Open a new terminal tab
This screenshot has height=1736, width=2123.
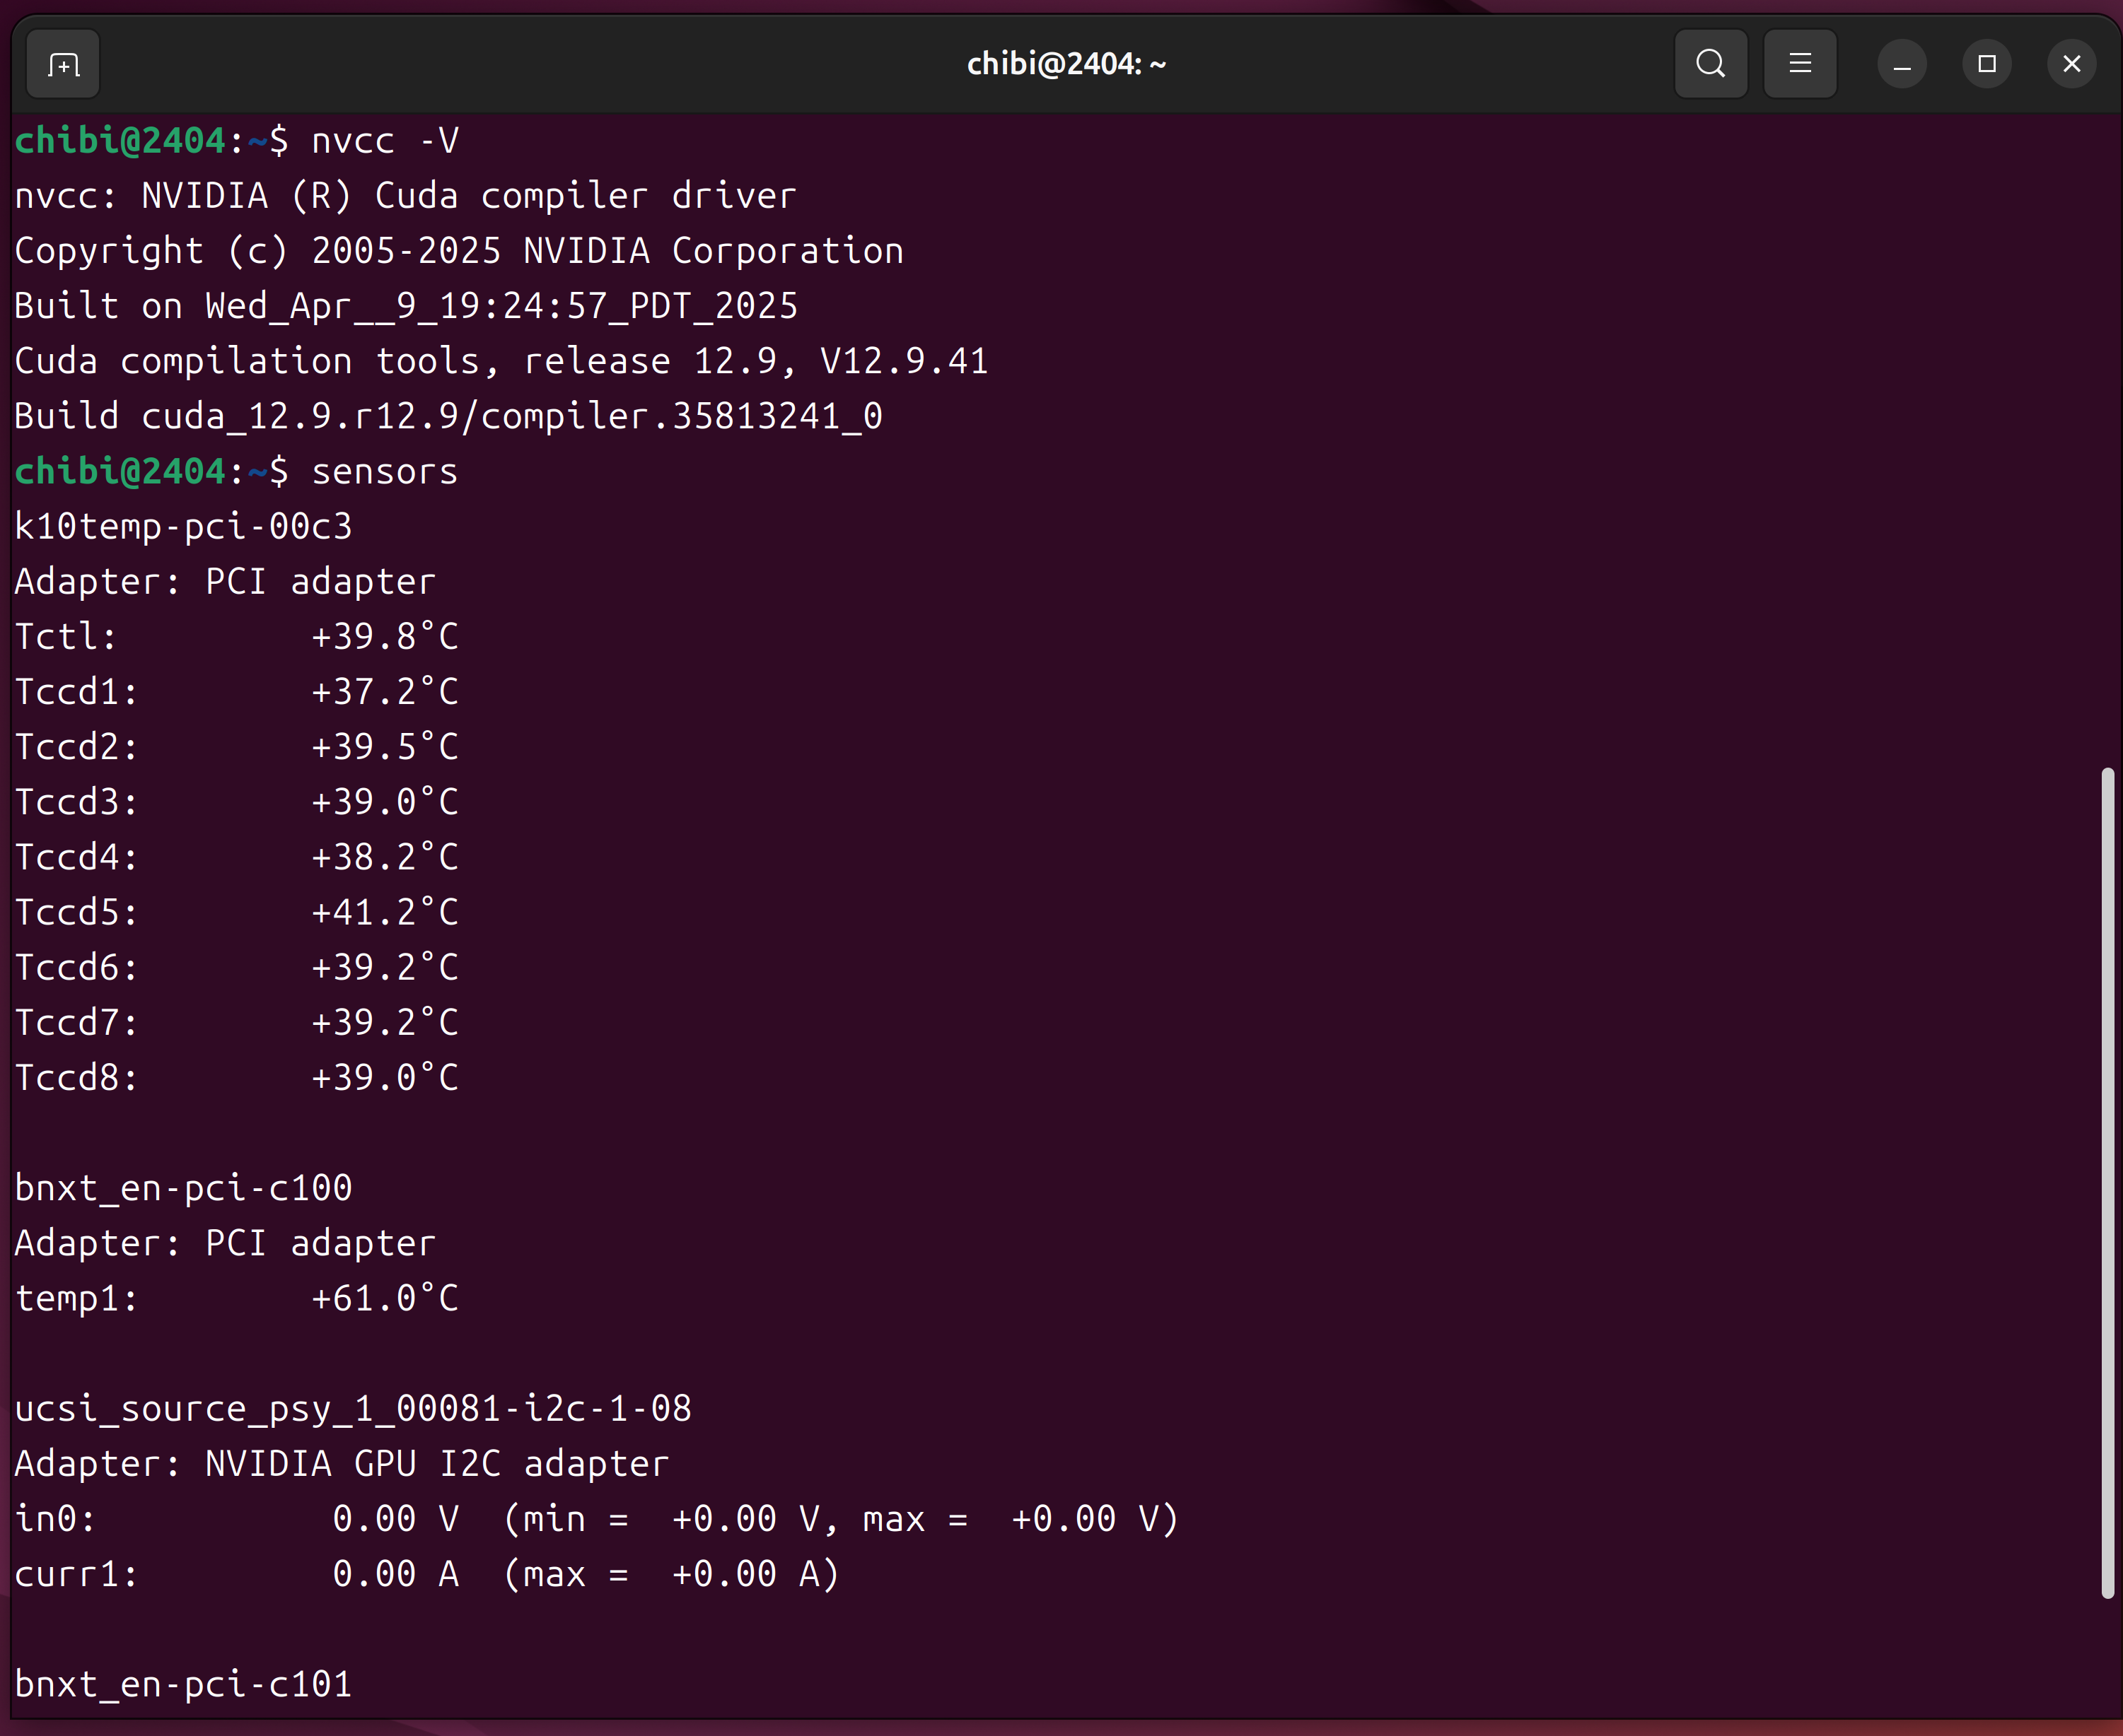click(63, 65)
